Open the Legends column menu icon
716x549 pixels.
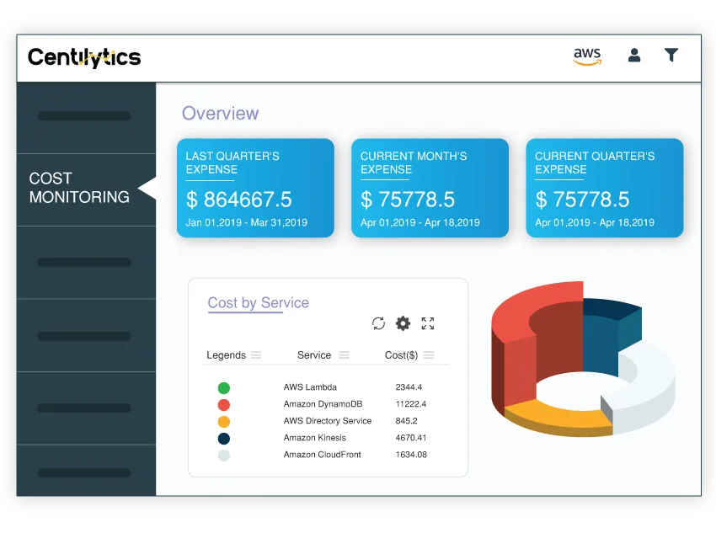pyautogui.click(x=256, y=354)
